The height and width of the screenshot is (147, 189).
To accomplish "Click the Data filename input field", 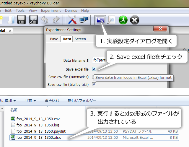I will pos(100,60).
